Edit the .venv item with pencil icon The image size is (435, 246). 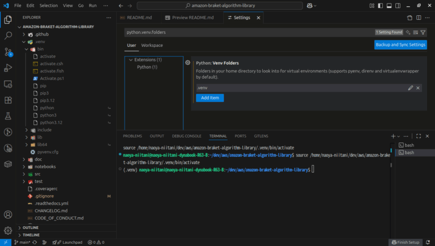click(411, 88)
